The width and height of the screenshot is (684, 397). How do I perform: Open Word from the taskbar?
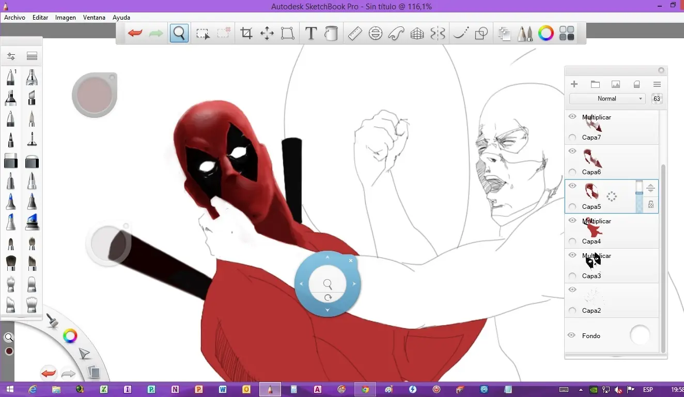coord(223,389)
